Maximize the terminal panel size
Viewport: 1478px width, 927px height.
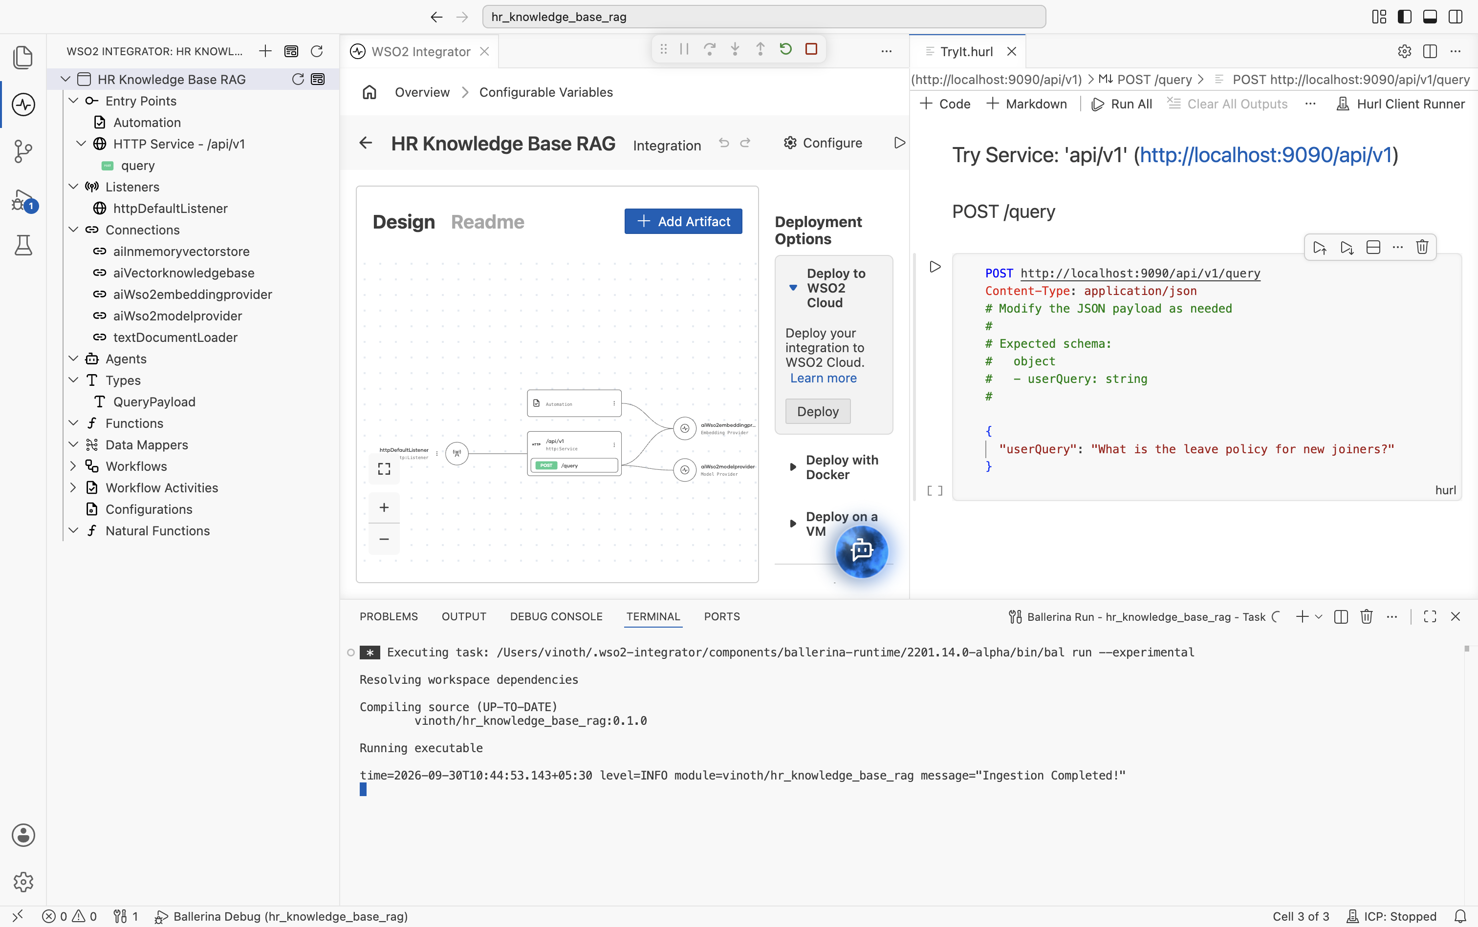pos(1430,617)
